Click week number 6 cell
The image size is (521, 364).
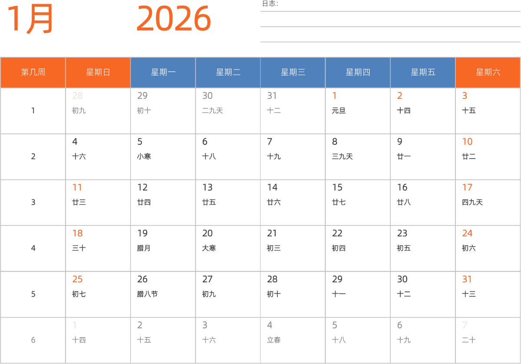tap(33, 341)
